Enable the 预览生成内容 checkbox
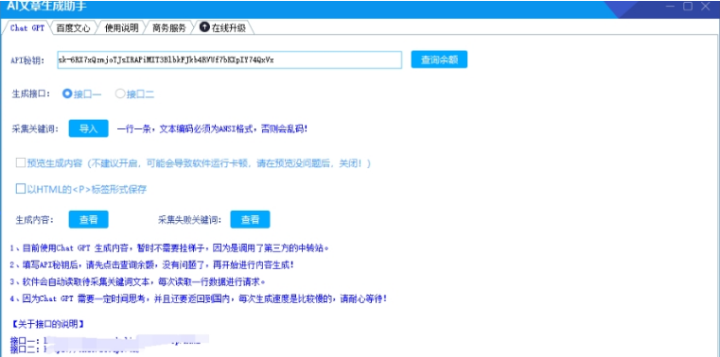The width and height of the screenshot is (720, 357). pos(21,163)
